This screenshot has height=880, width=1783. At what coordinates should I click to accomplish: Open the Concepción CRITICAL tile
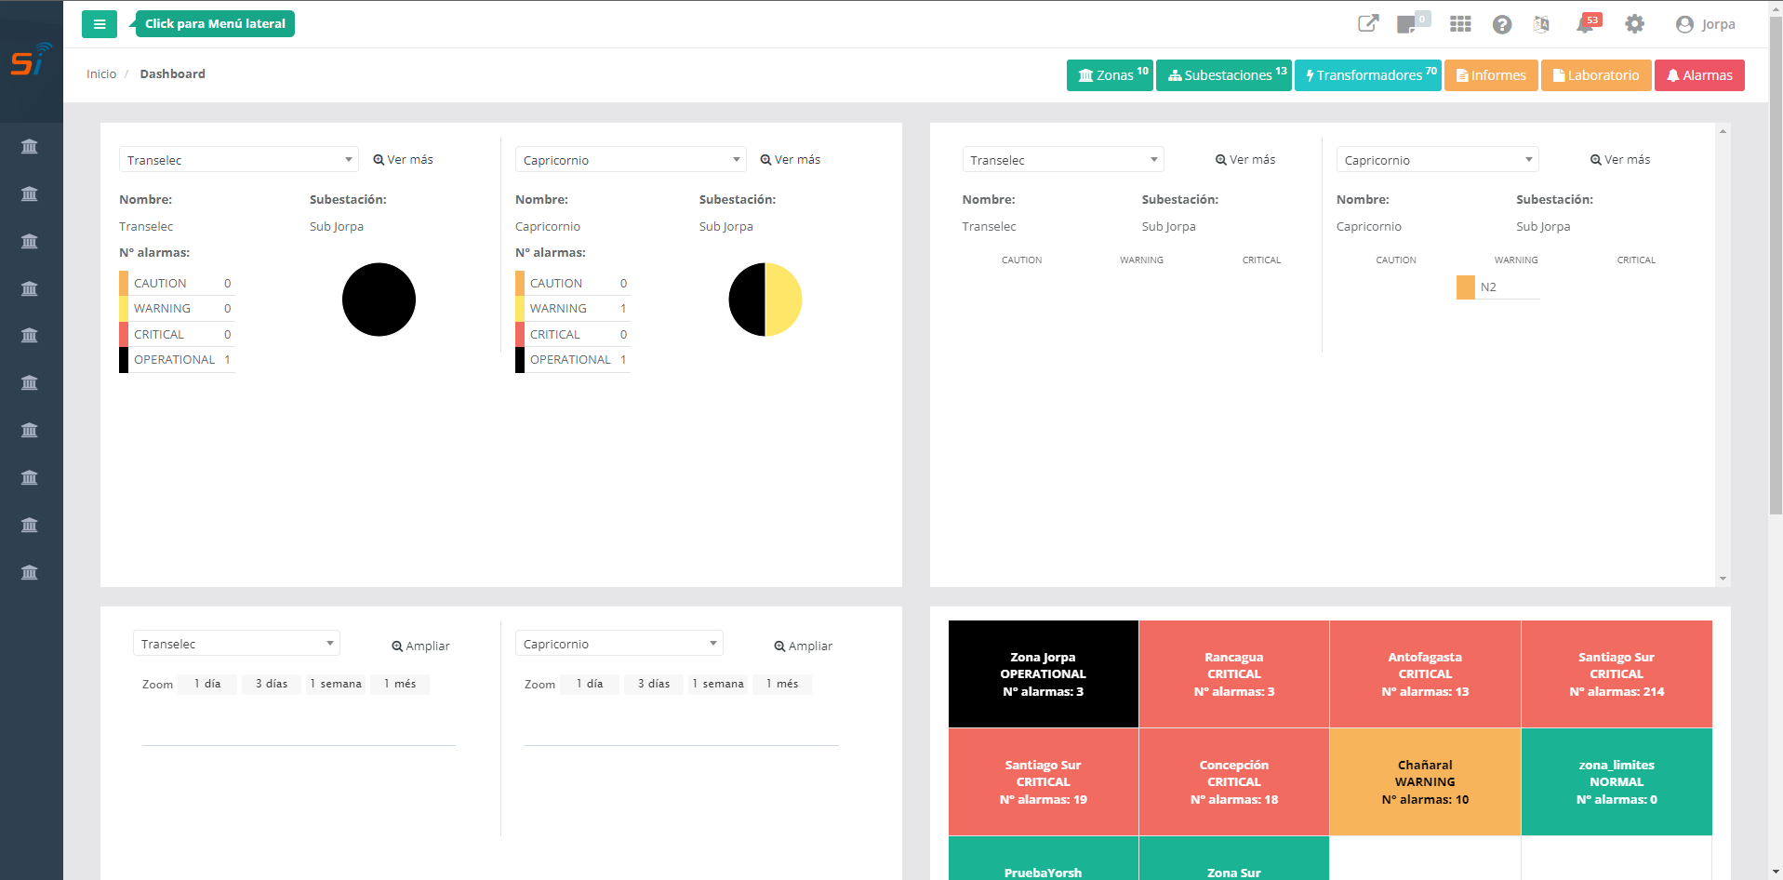click(x=1234, y=782)
